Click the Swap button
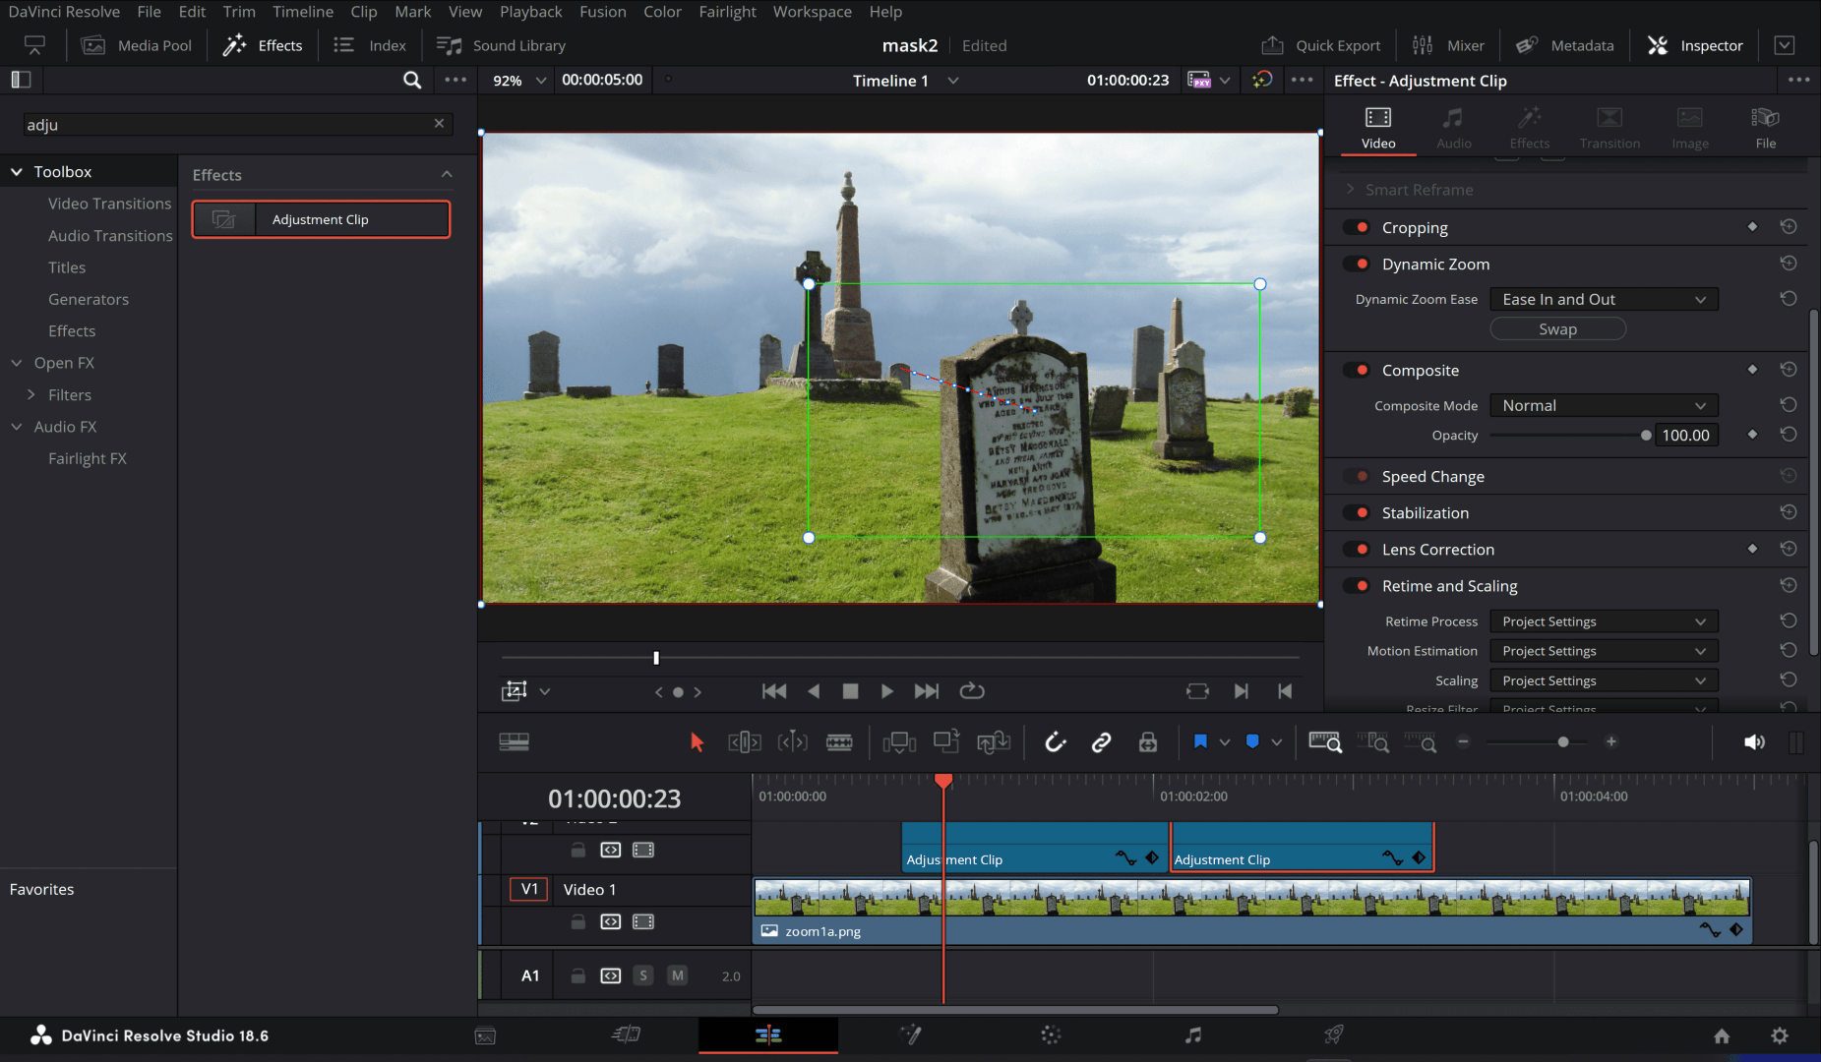Viewport: 1821px width, 1062px height. pyautogui.click(x=1557, y=329)
